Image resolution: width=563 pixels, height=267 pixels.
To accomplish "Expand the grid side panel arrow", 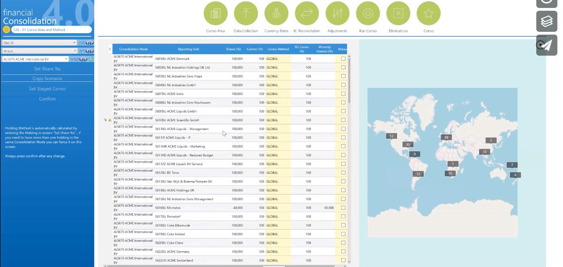I will [110, 49].
